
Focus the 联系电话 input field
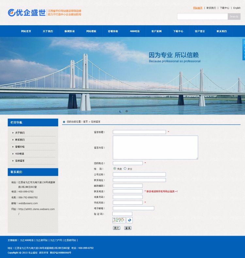(x=128, y=191)
